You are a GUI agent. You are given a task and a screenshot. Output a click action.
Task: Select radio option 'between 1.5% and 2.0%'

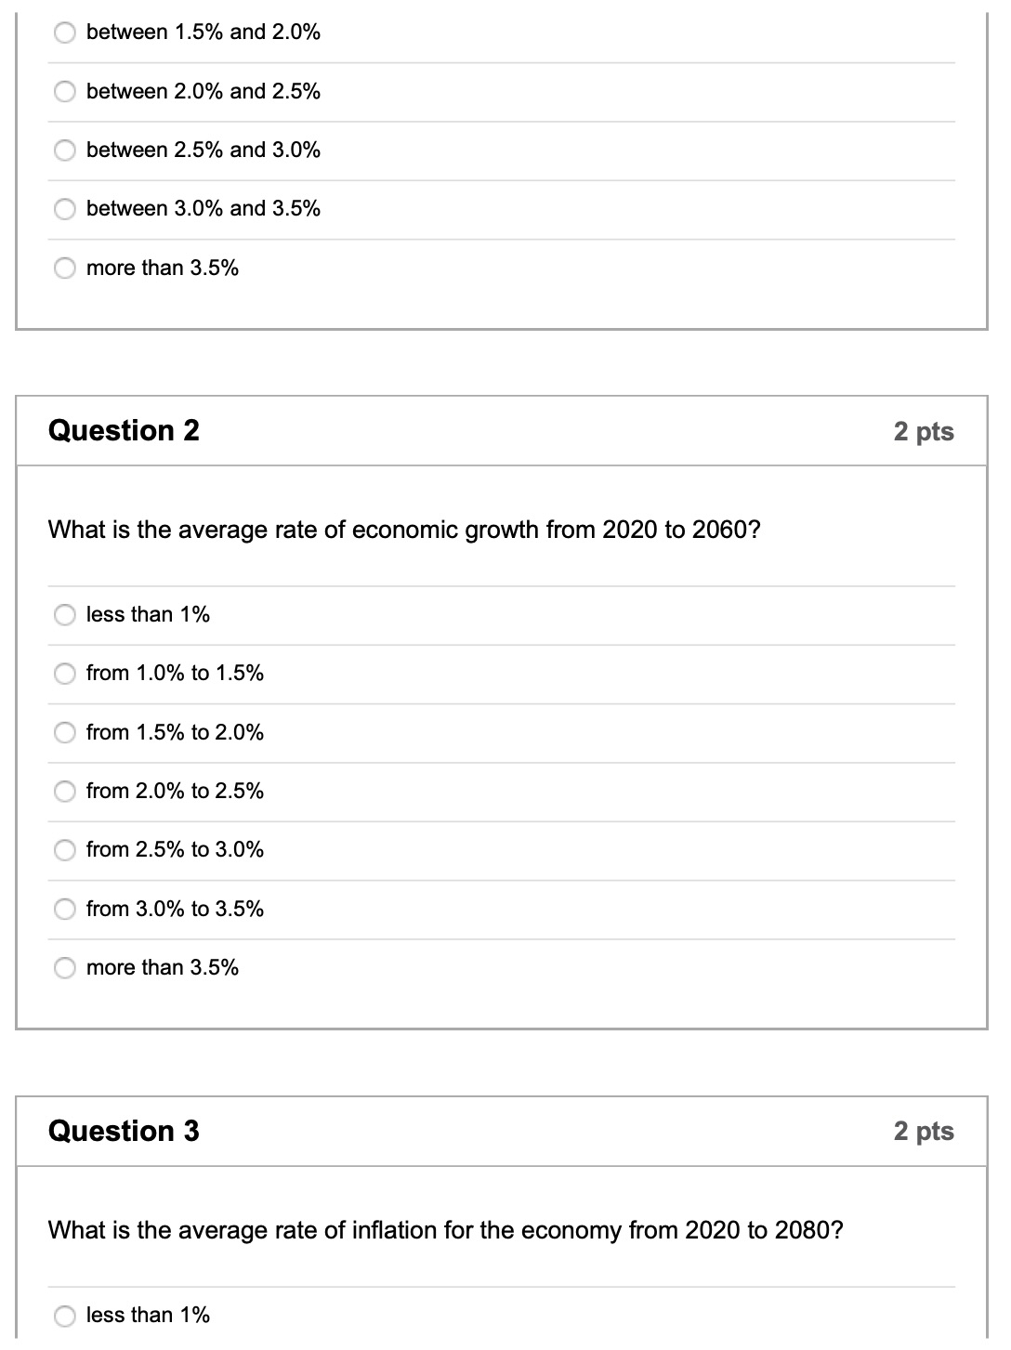65,33
